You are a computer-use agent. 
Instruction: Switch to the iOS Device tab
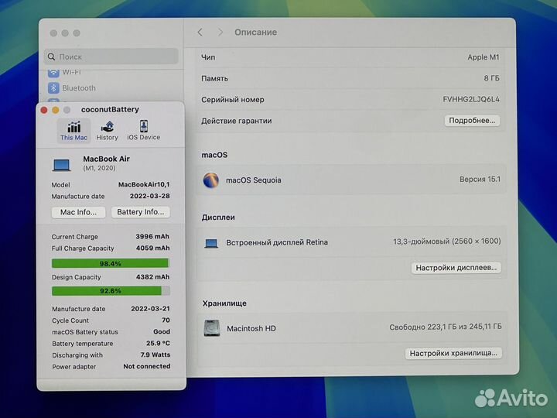(144, 131)
